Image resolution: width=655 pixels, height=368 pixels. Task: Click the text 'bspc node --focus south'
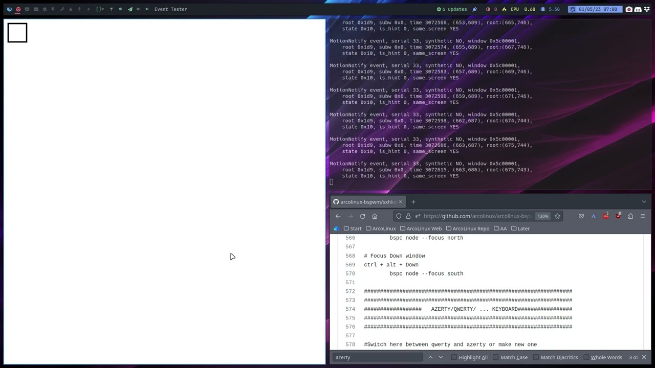(426, 274)
